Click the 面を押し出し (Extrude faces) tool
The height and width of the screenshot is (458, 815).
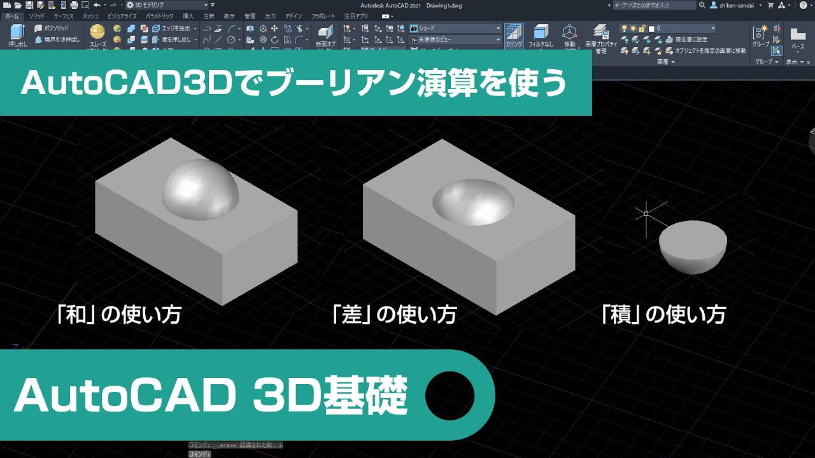tap(171, 39)
